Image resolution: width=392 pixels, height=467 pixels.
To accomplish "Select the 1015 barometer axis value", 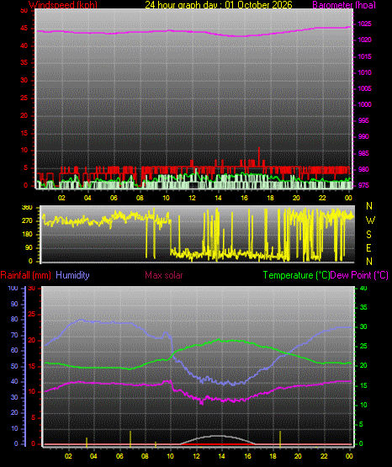I will coord(364,56).
